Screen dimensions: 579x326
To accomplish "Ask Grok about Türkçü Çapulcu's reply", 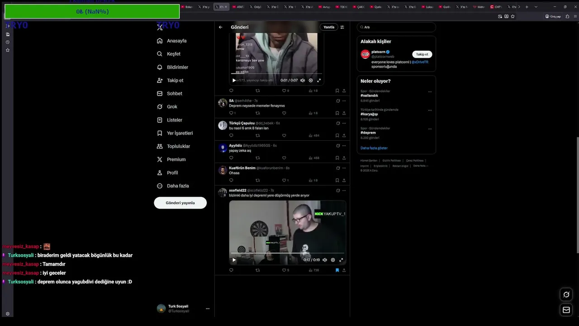I will pyautogui.click(x=338, y=123).
